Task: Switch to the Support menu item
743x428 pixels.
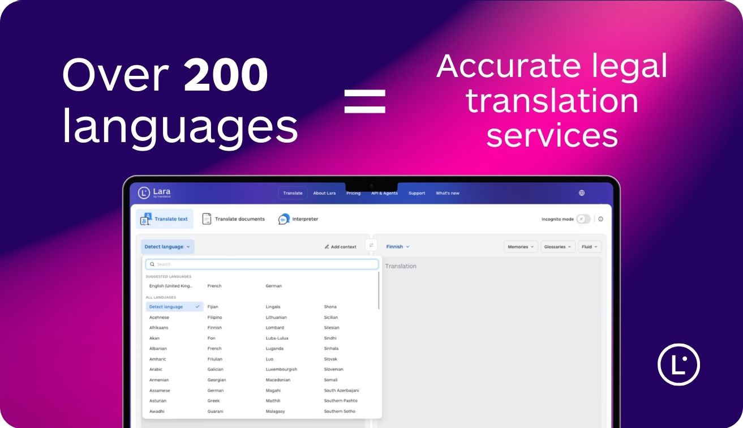Action: point(417,192)
